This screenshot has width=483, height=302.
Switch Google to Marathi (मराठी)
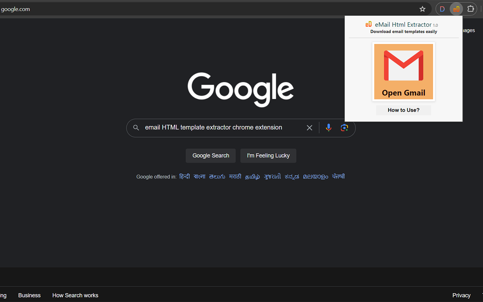tap(235, 177)
